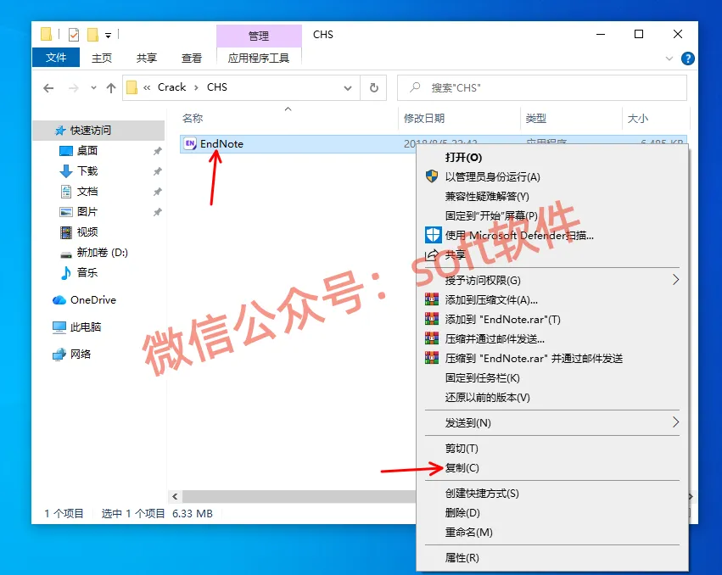Click the share icon beside 共享 entry
Screen dimensions: 722x575
(432, 254)
